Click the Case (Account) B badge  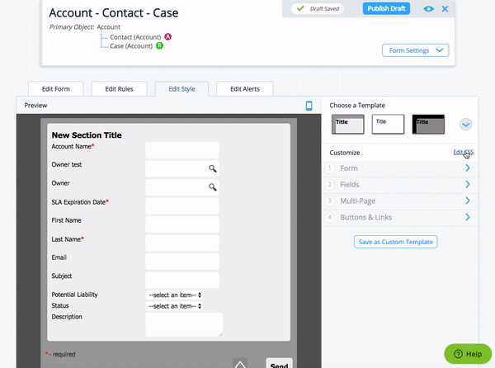click(x=158, y=46)
